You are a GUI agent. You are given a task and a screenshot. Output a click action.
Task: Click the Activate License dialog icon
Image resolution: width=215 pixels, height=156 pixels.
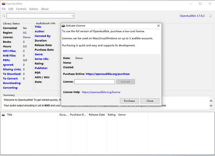[x=63, y=26]
